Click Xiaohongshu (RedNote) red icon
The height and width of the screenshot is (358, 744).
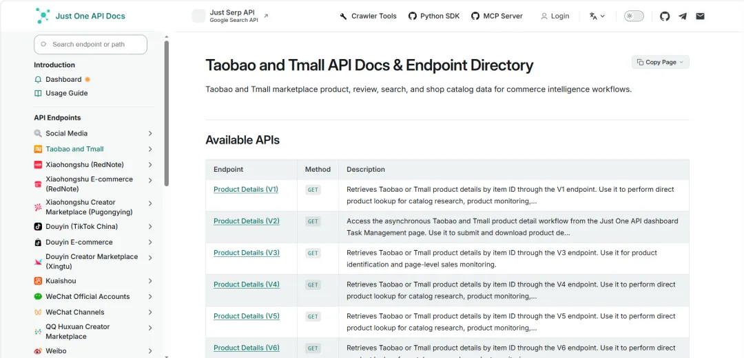pyautogui.click(x=38, y=165)
